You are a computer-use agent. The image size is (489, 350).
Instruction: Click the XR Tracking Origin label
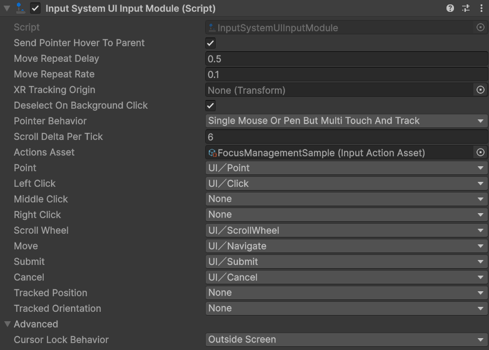pos(54,90)
